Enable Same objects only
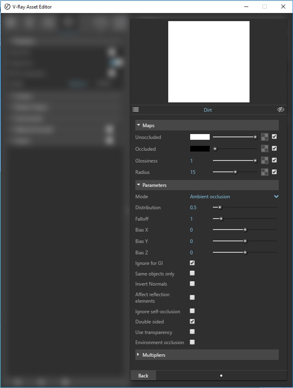 (x=192, y=273)
